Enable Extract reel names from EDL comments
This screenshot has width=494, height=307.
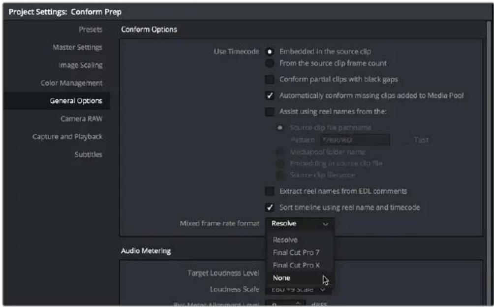point(270,191)
